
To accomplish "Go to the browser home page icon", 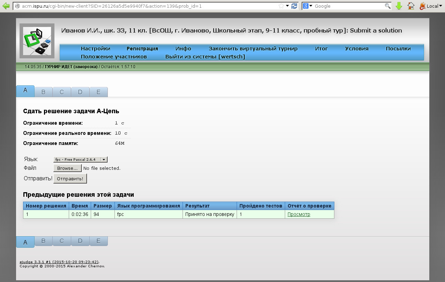I will [x=411, y=6].
